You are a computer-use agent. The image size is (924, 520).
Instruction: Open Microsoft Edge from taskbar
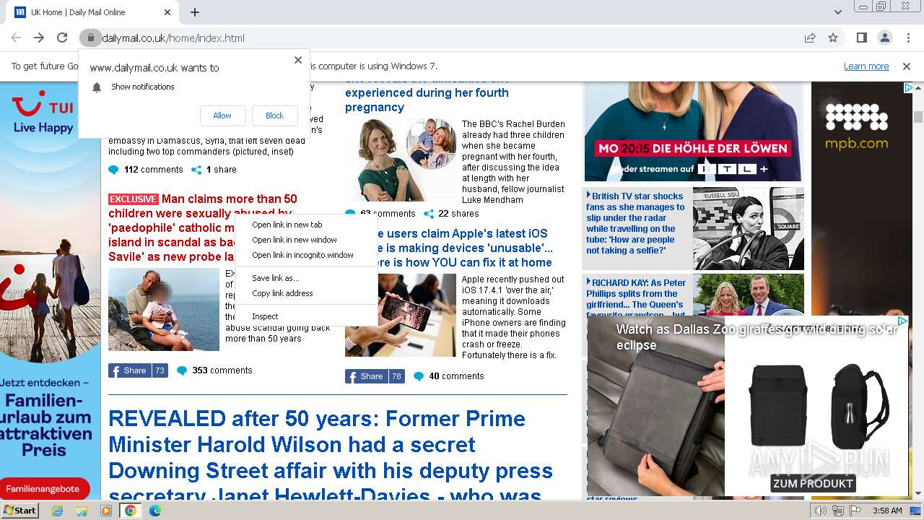pos(155,511)
